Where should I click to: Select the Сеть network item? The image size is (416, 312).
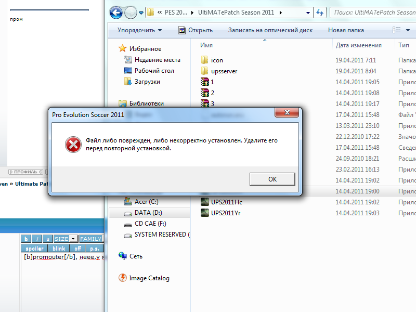[136, 256]
